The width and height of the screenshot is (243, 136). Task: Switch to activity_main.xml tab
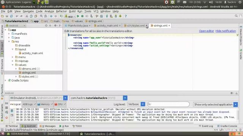[107, 26]
